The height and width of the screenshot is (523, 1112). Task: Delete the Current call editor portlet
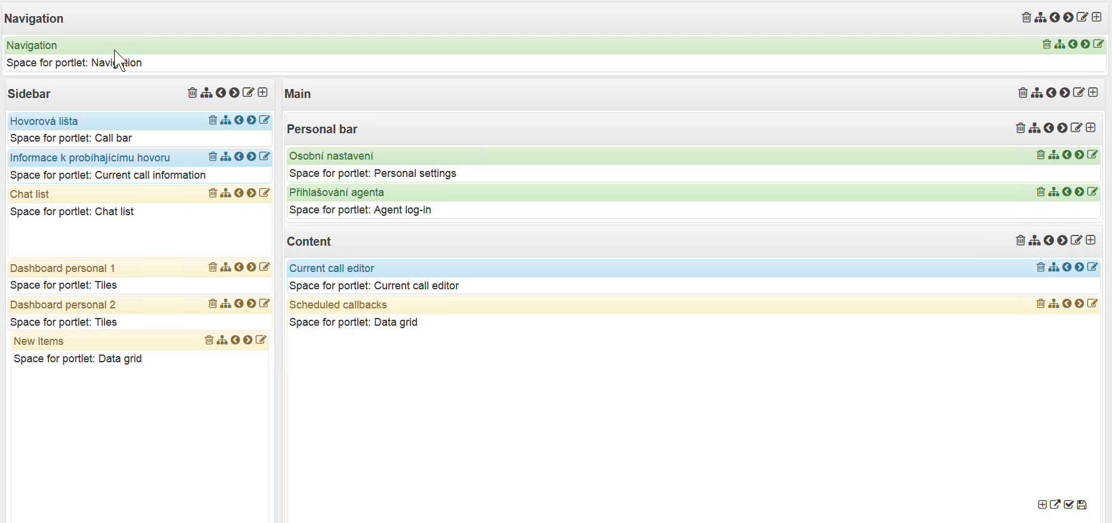pyautogui.click(x=1041, y=267)
